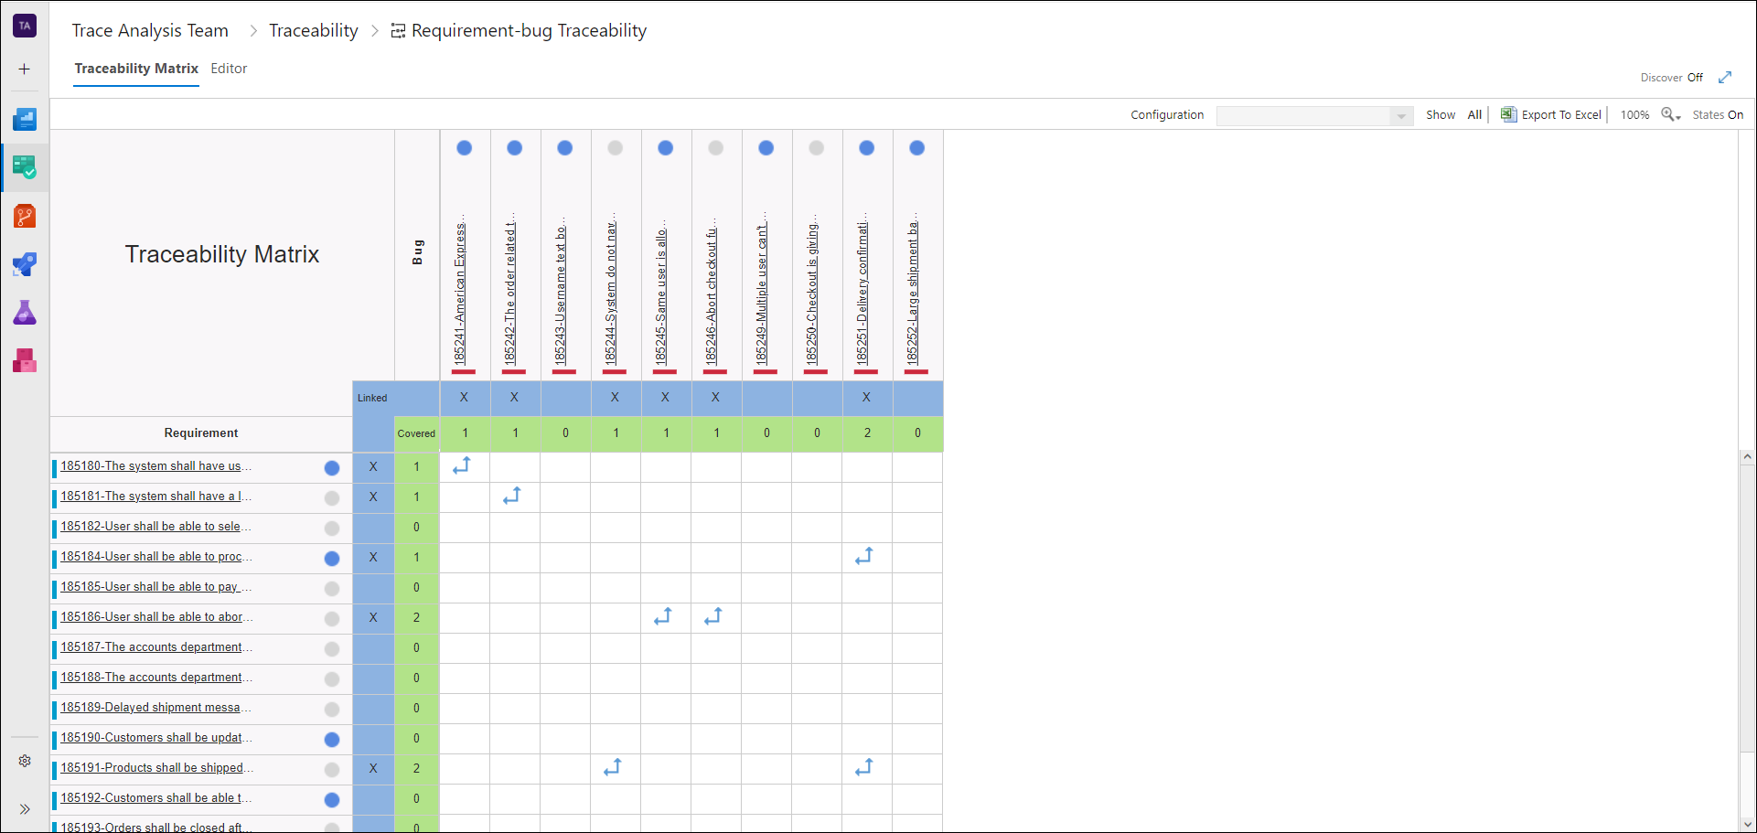Open requirement 185186-User shall be able to abort
The image size is (1757, 833).
(x=156, y=617)
